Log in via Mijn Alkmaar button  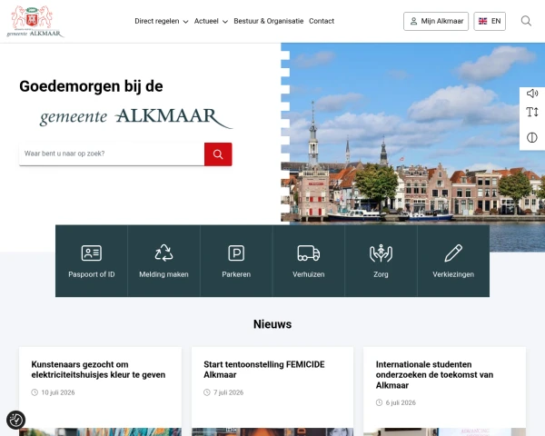[x=436, y=21]
